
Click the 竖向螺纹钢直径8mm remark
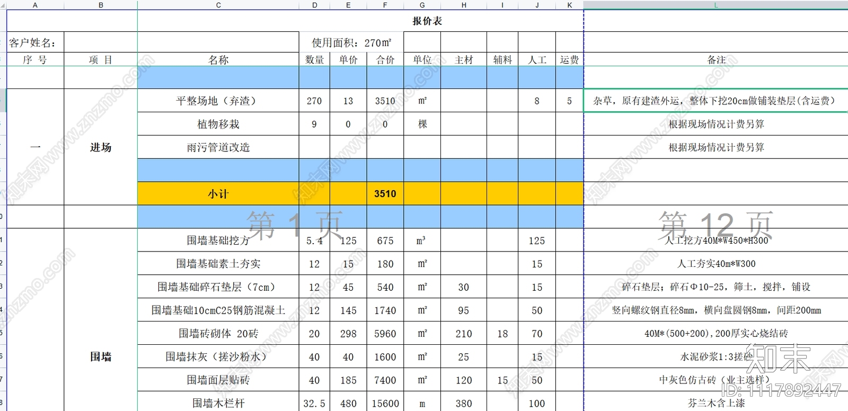(x=716, y=310)
